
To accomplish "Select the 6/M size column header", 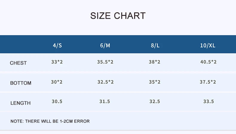I will pos(105,46).
